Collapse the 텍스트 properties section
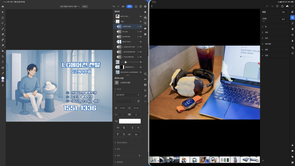The height and width of the screenshot is (166, 295). [x=115, y=89]
